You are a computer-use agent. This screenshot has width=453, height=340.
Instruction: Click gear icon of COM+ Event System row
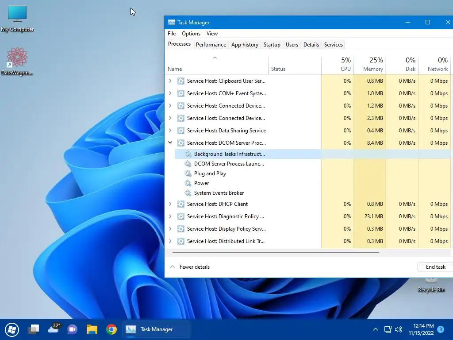[181, 93]
